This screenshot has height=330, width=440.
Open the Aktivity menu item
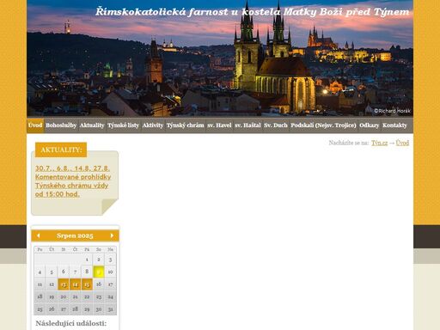[x=153, y=125]
